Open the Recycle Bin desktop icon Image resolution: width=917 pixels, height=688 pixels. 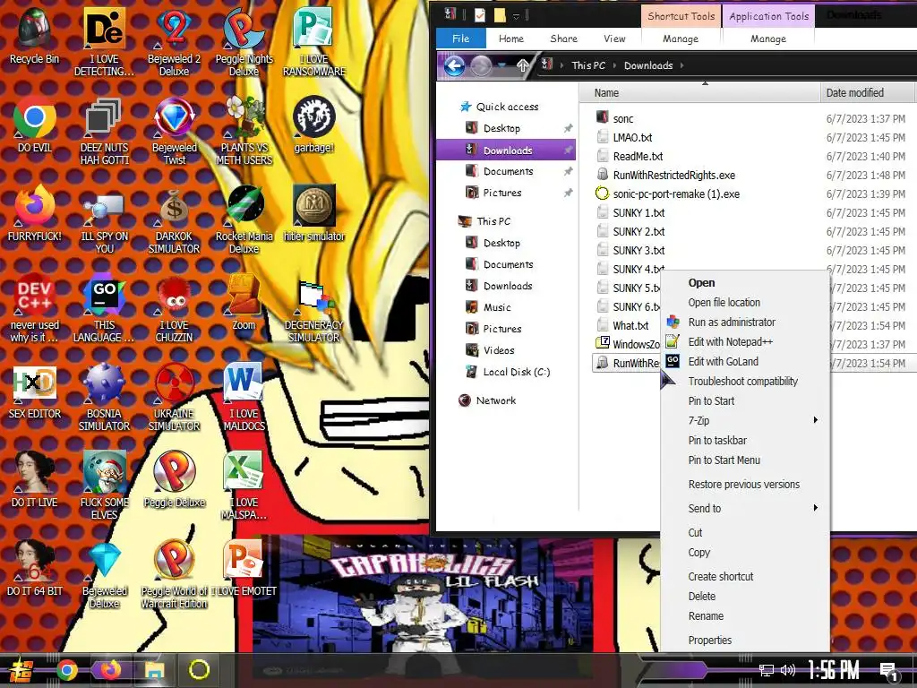(35, 35)
